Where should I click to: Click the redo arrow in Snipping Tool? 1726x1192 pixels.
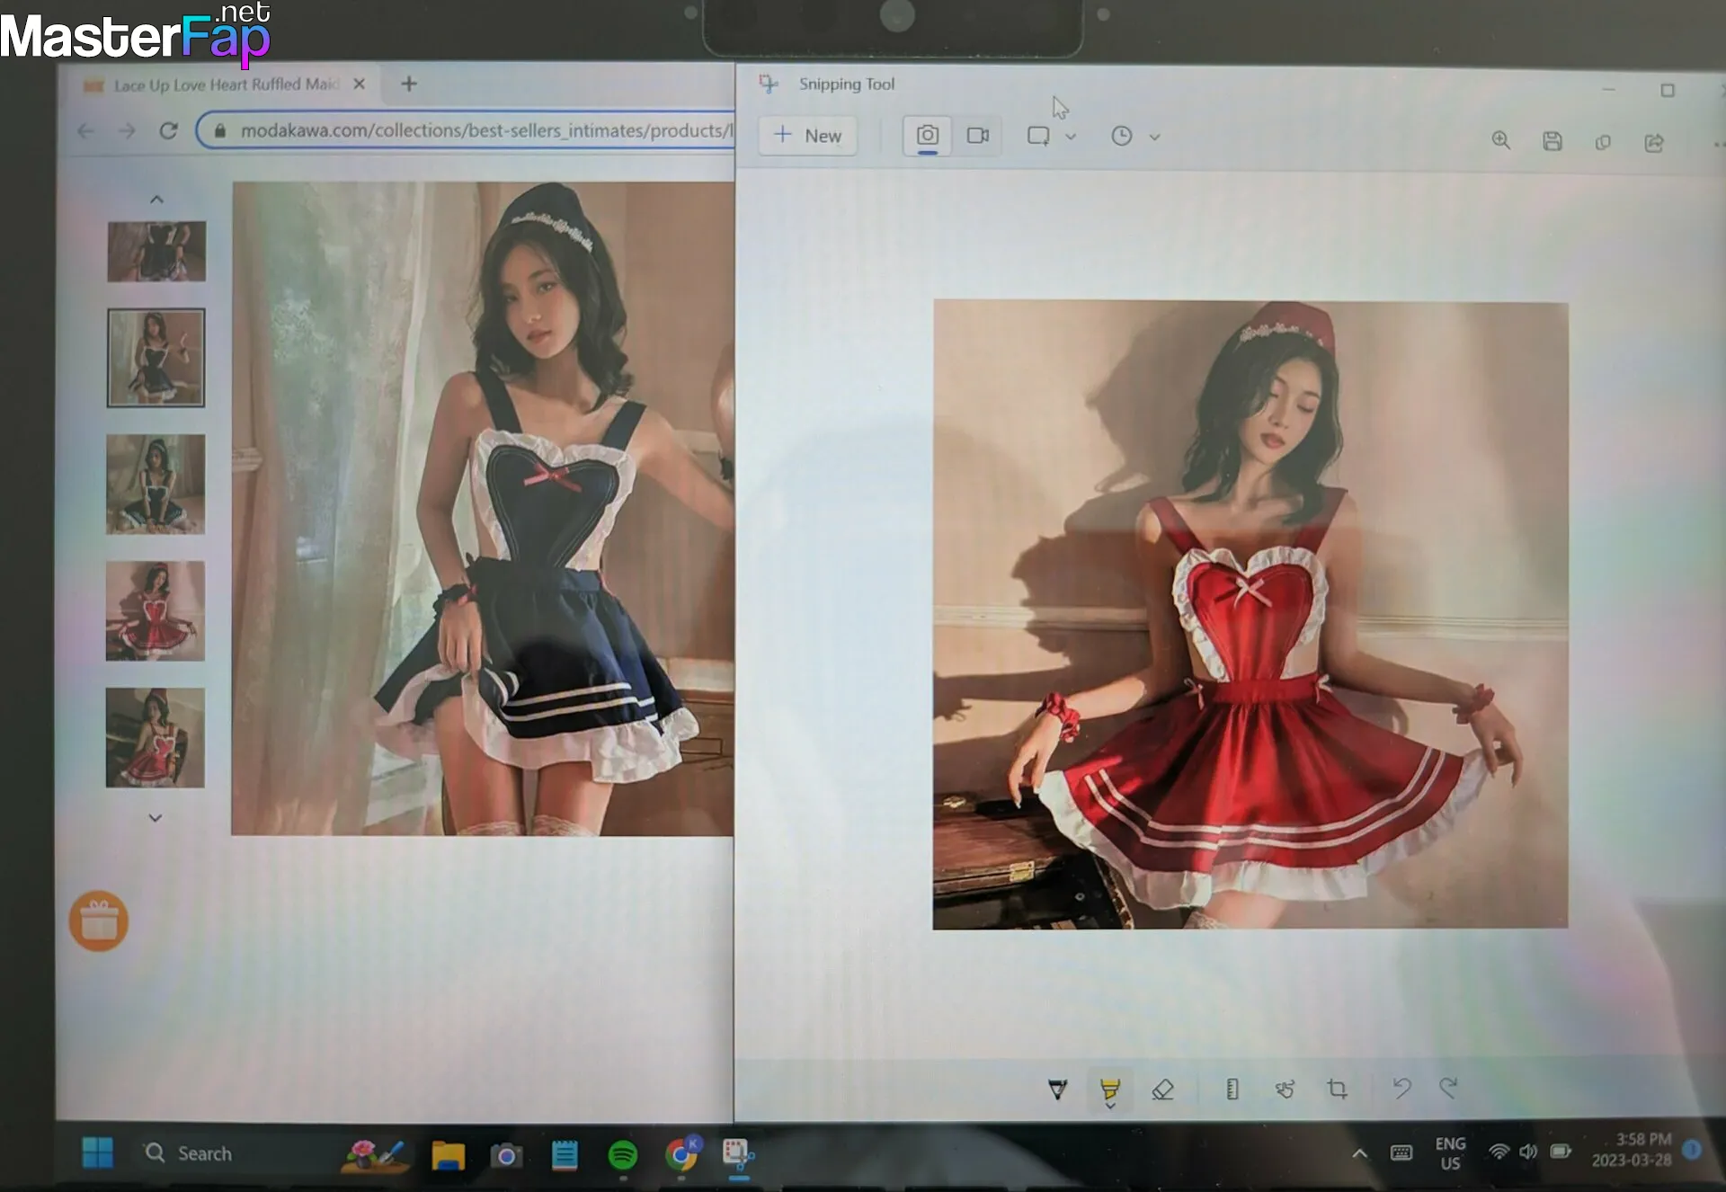(1448, 1087)
